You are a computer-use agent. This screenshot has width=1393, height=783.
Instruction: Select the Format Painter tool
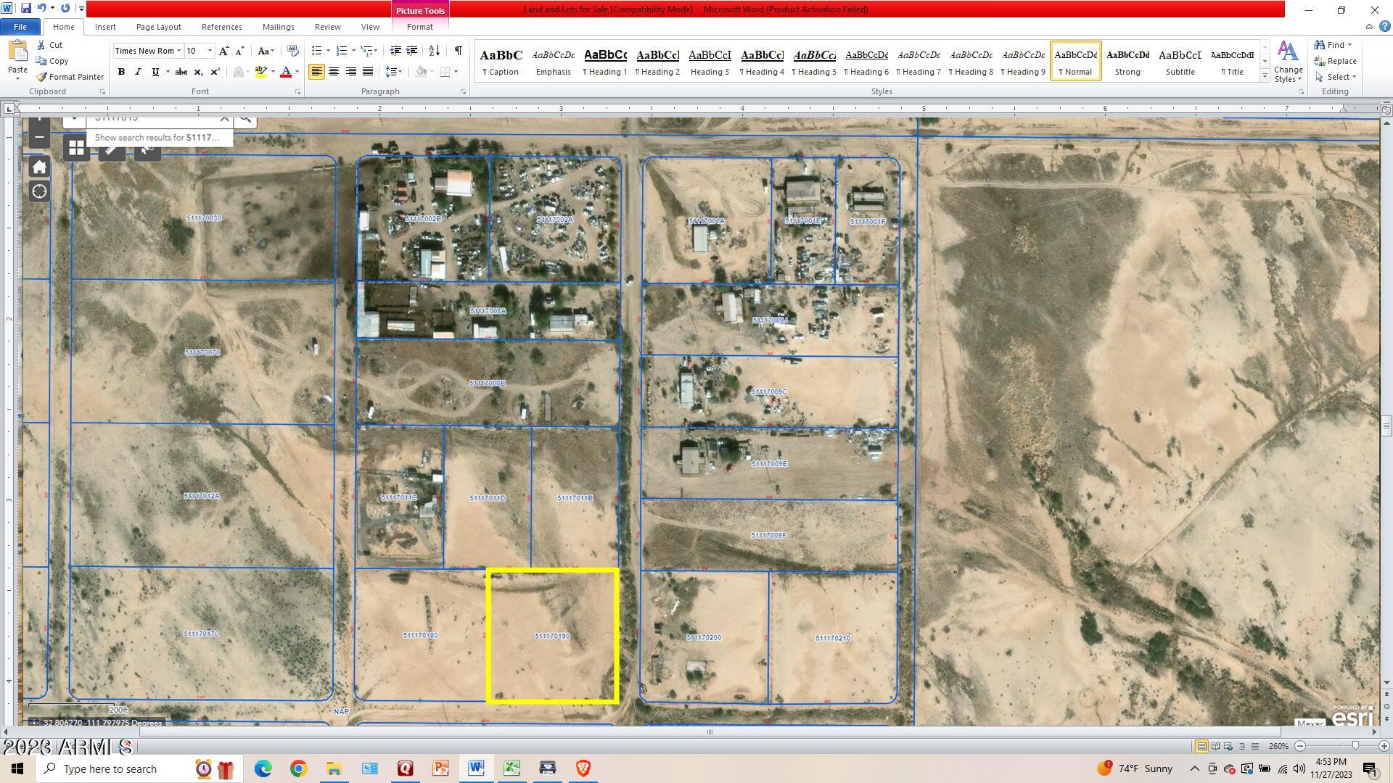pyautogui.click(x=70, y=77)
